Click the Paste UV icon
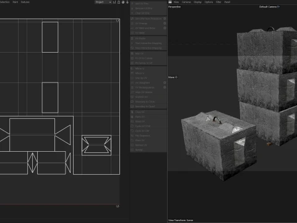Screen dimensions: 297x223 coord(132,116)
